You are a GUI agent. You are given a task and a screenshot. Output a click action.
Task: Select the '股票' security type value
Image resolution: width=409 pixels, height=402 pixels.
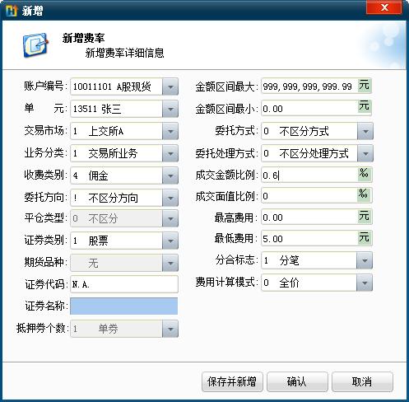(x=98, y=241)
